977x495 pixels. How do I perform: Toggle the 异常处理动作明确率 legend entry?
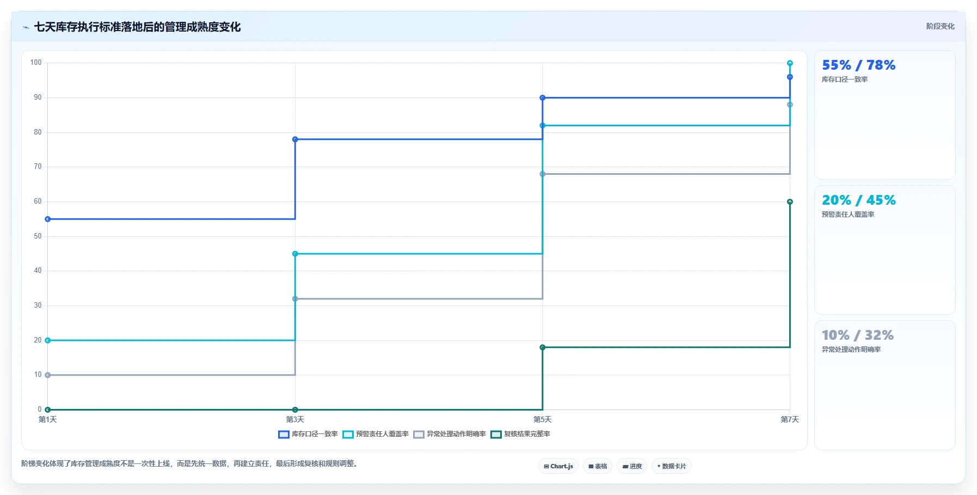coord(450,434)
